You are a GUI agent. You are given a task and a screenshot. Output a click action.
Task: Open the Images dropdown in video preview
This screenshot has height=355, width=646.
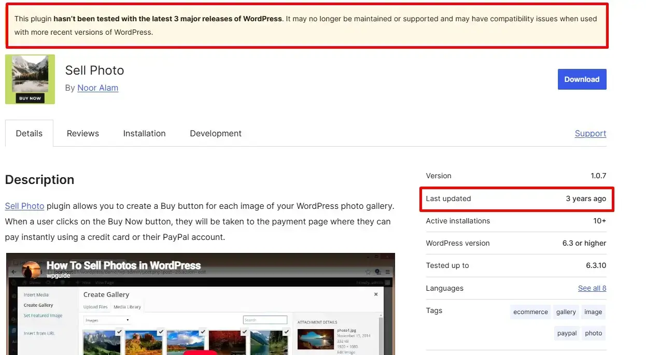pyautogui.click(x=106, y=320)
